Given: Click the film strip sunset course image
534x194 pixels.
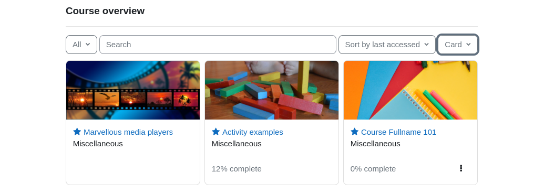Looking at the screenshot, I should (x=133, y=90).
